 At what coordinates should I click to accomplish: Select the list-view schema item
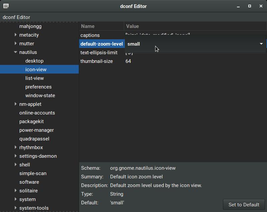tap(34, 78)
